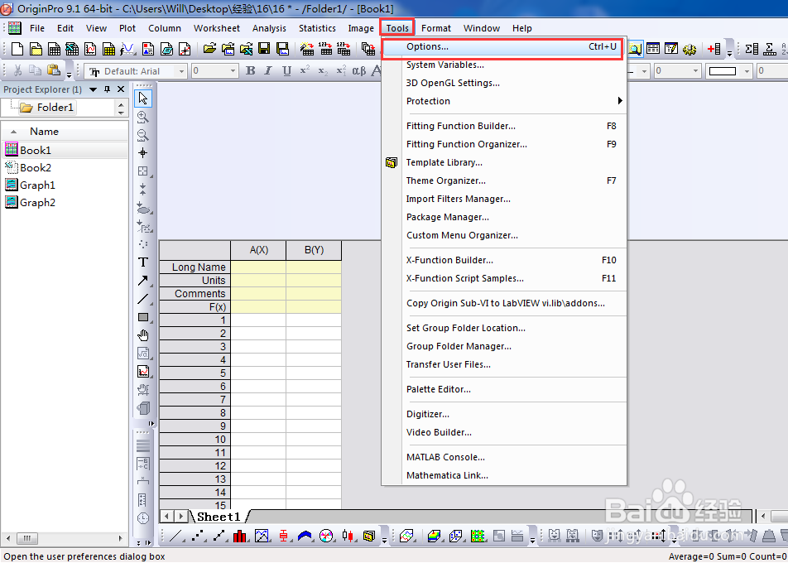Click the New Notes toolbar icon
The height and width of the screenshot is (563, 788).
click(x=166, y=49)
